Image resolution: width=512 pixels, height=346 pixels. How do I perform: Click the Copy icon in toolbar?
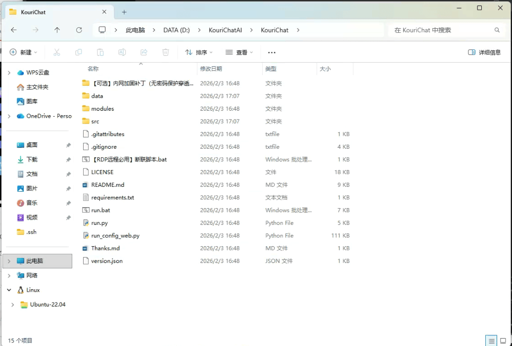78,52
